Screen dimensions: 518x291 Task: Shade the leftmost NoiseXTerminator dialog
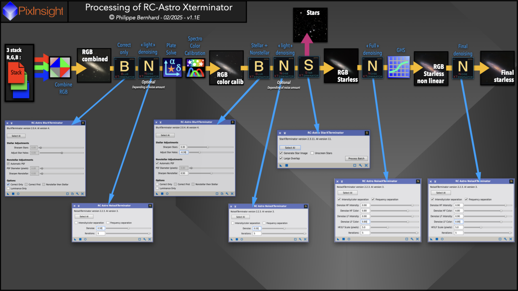coord(79,206)
